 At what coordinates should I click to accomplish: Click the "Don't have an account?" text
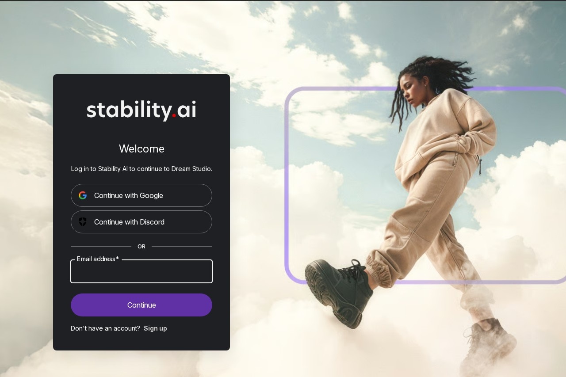[105, 328]
